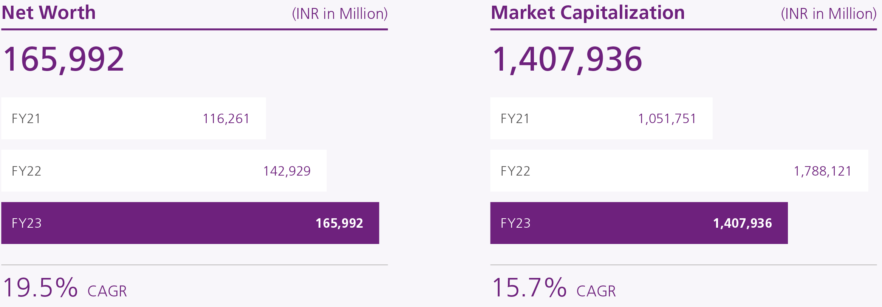Click INR in Million label above Market Capitalization
The image size is (882, 307).
coord(828,14)
